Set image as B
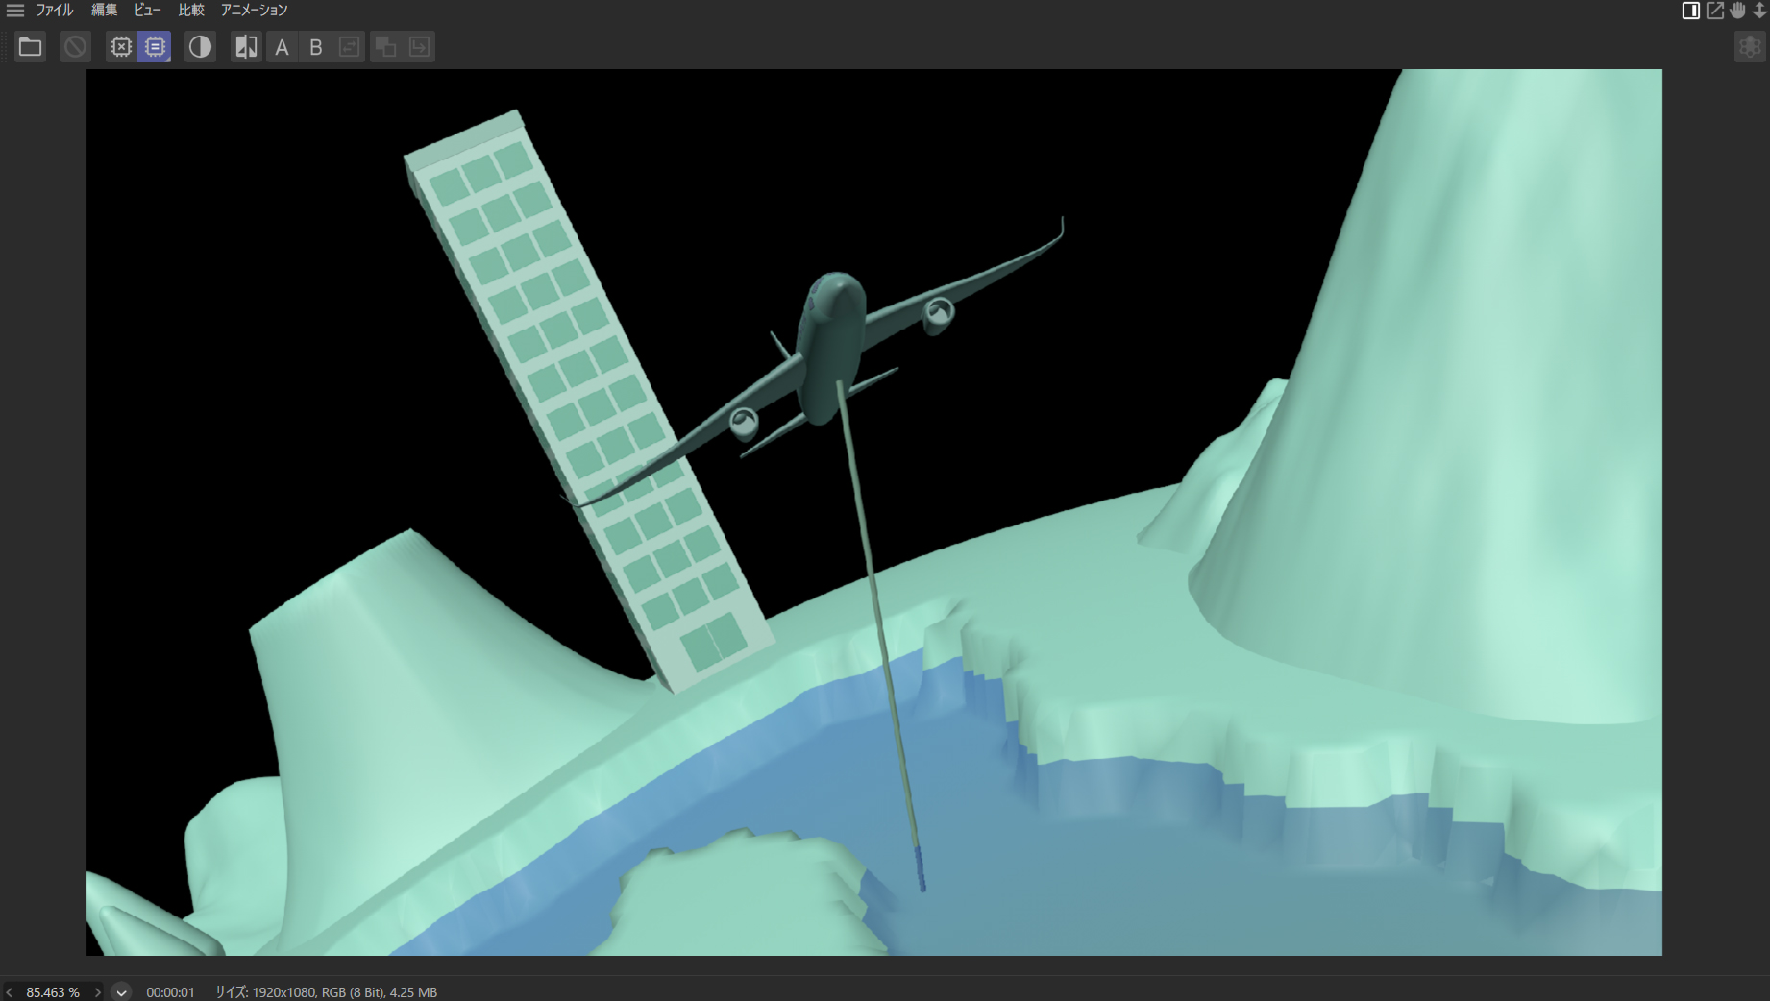Viewport: 1770px width, 1001px height. point(316,47)
